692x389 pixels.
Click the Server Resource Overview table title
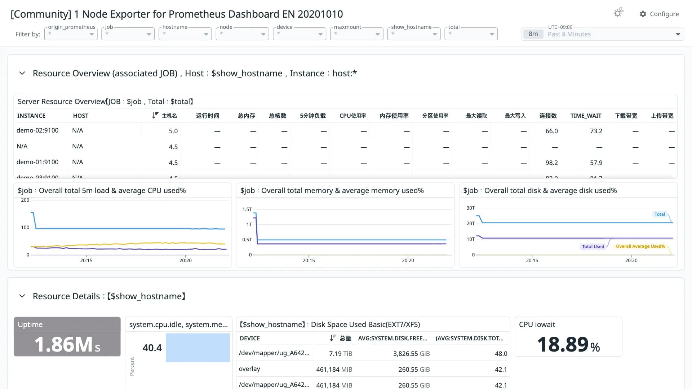106,102
